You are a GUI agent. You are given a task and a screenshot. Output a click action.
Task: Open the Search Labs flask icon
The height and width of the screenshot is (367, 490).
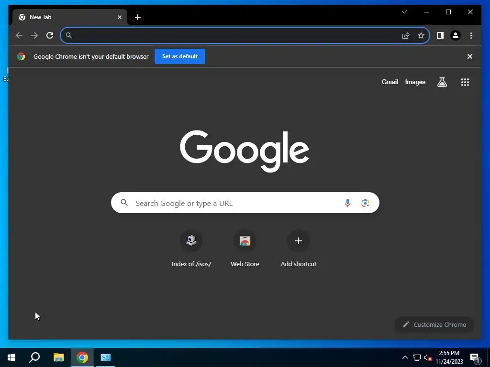click(x=442, y=82)
